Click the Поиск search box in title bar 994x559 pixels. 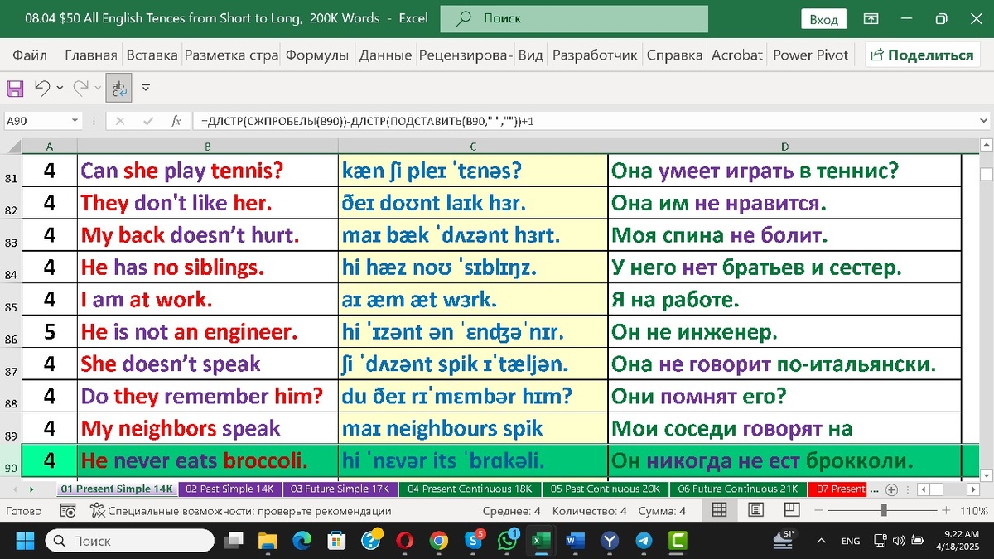[x=574, y=18]
